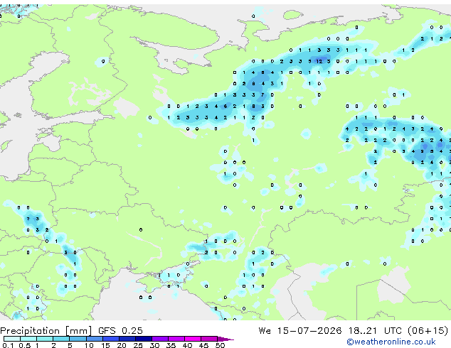Click the "GFS 0.25" model label
The image size is (451, 348).
coord(120,331)
